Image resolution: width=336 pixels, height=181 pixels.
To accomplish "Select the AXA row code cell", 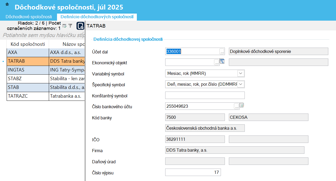I will click(x=28, y=52).
